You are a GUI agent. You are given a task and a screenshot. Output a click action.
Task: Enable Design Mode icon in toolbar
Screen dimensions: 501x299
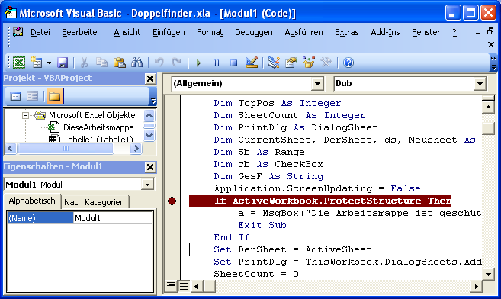coord(252,63)
